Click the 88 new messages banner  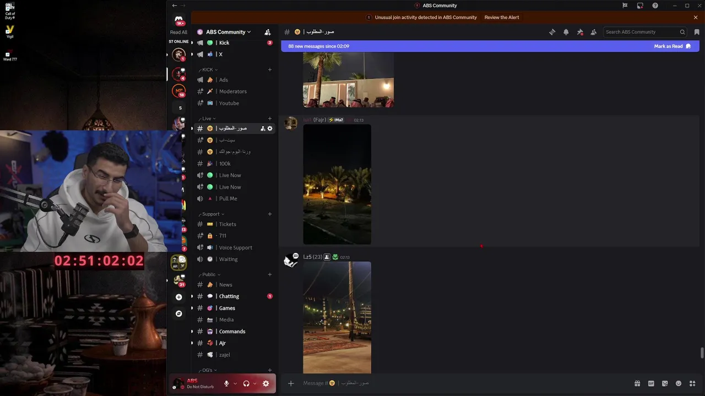click(x=490, y=46)
